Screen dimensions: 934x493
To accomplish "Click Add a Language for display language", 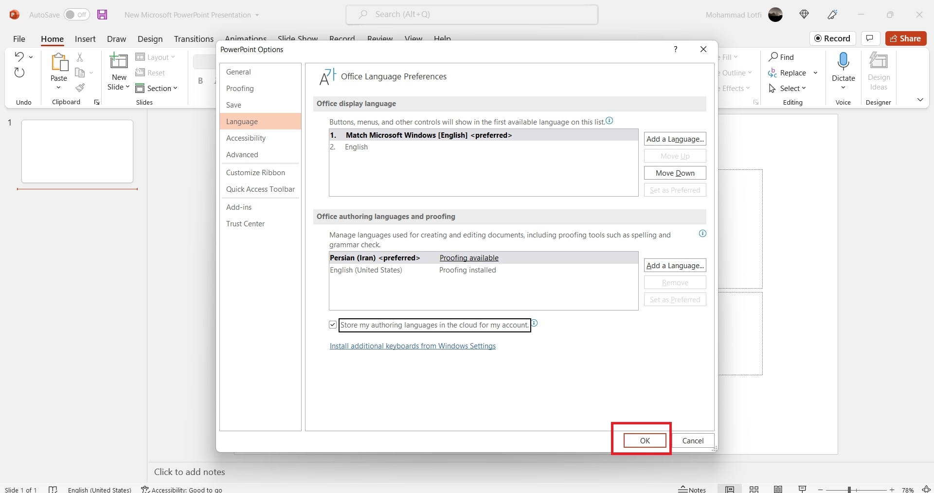I will click(x=675, y=139).
